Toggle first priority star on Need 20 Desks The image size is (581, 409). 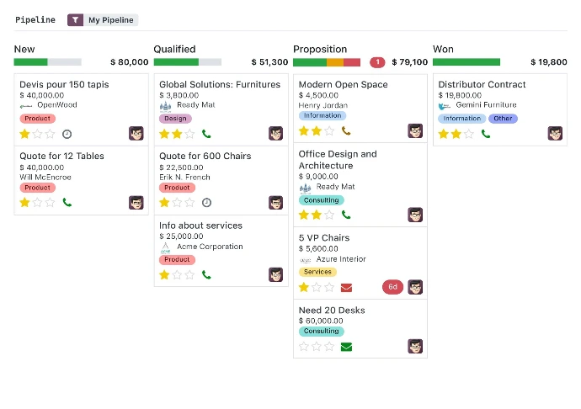click(304, 347)
